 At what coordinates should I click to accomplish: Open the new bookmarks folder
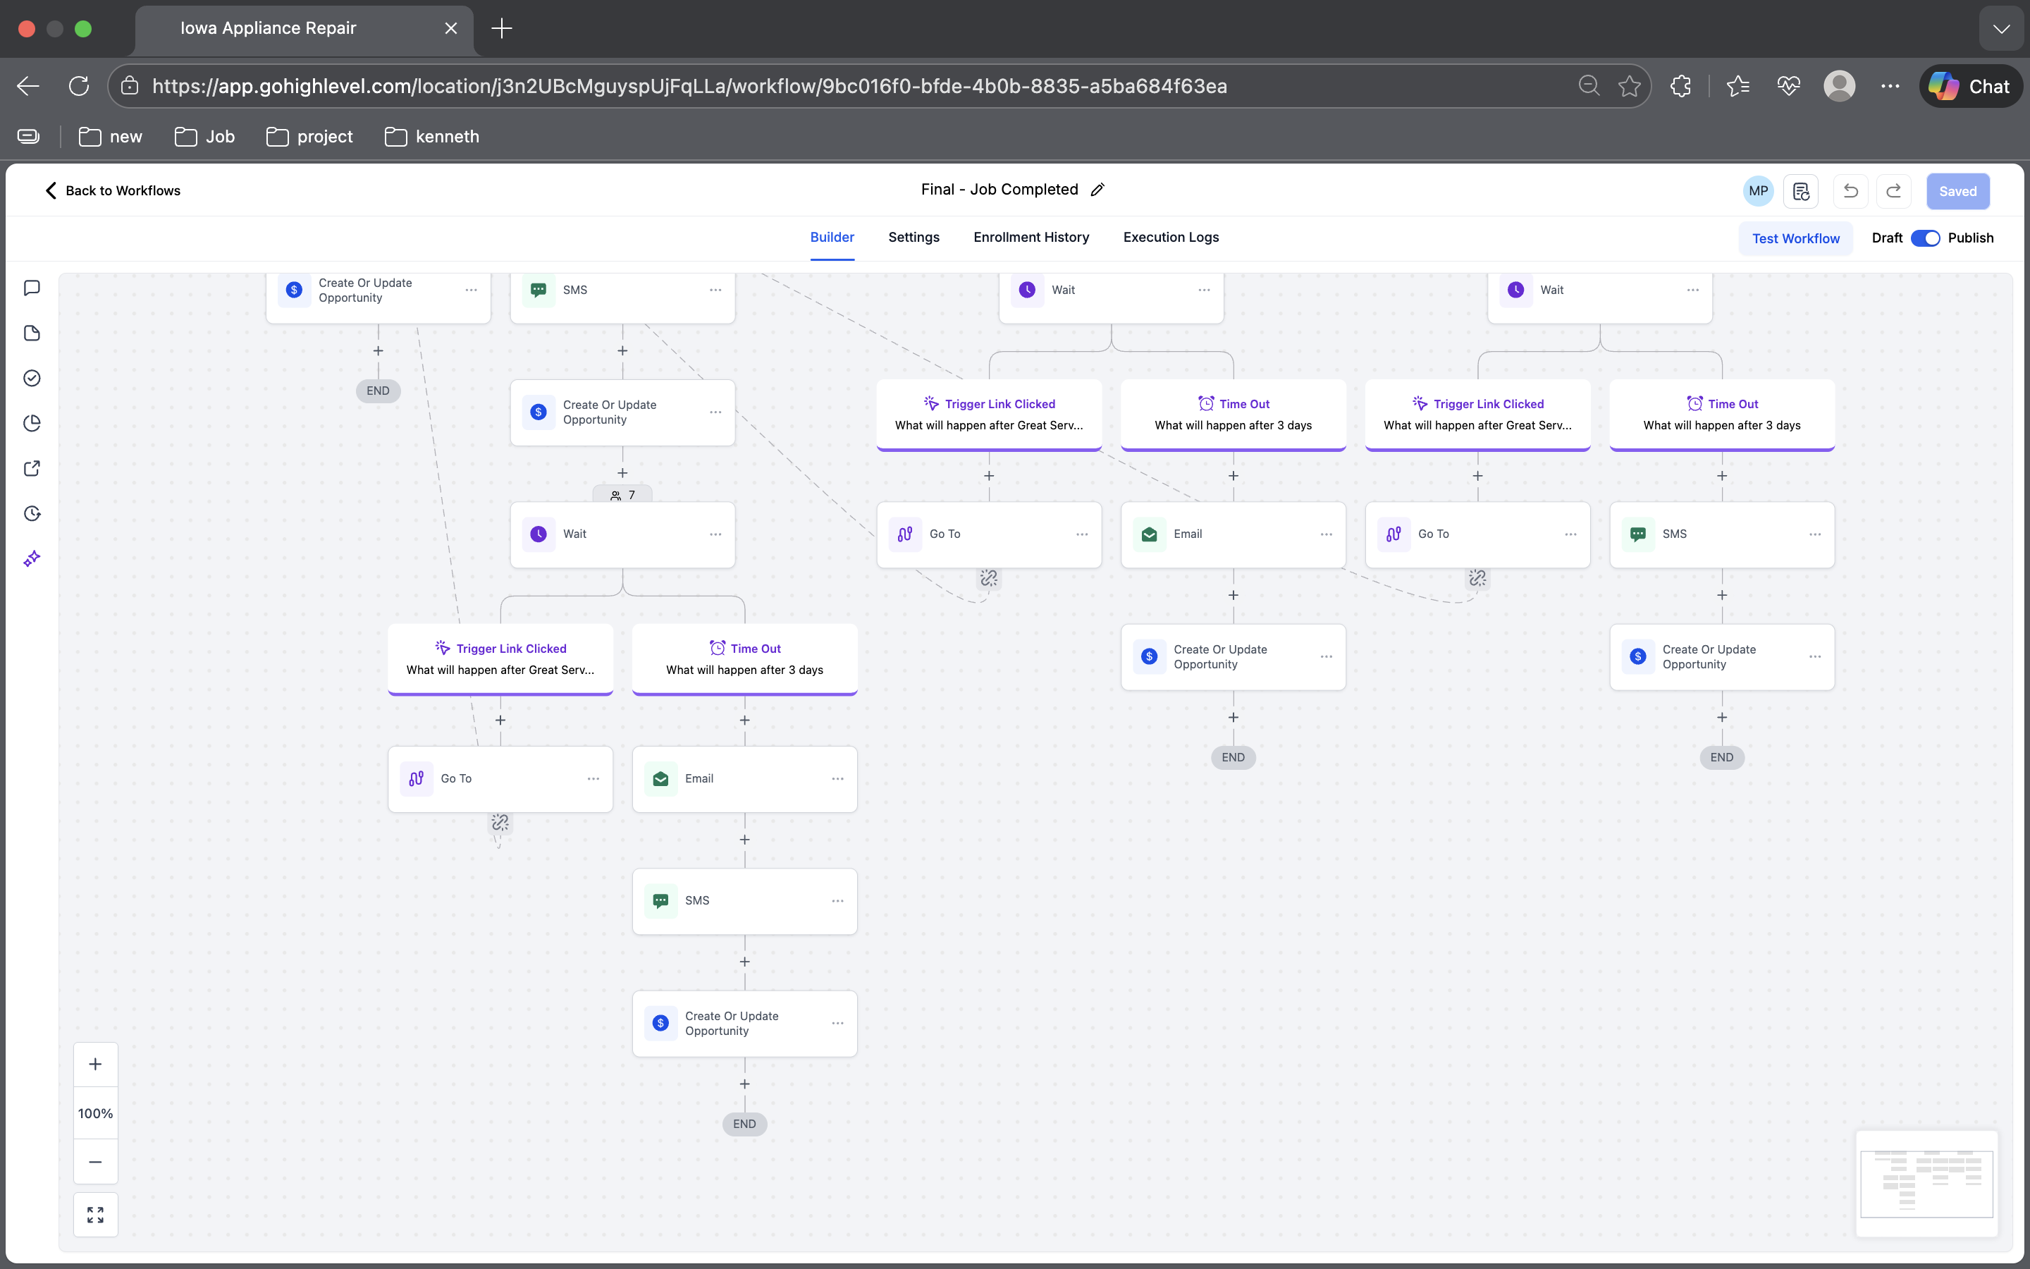pos(110,137)
